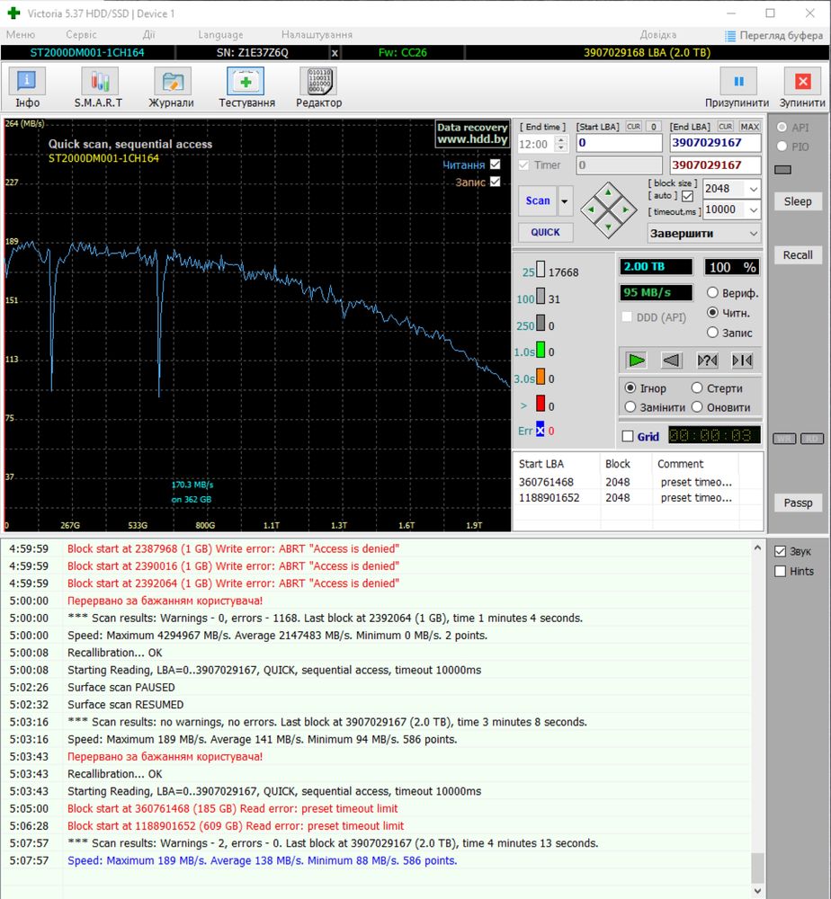Choose the Стерти erase action
The image size is (831, 899).
(697, 388)
